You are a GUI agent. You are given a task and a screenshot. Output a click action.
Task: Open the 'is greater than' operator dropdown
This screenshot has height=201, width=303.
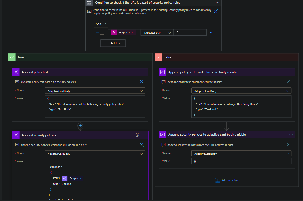coord(157,32)
